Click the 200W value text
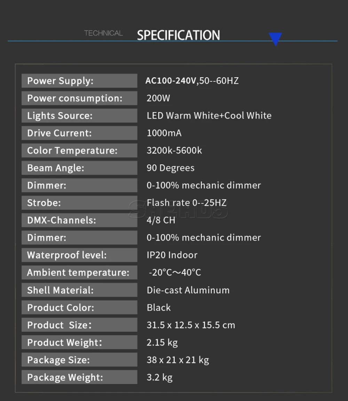This screenshot has width=348, height=401. tap(158, 98)
